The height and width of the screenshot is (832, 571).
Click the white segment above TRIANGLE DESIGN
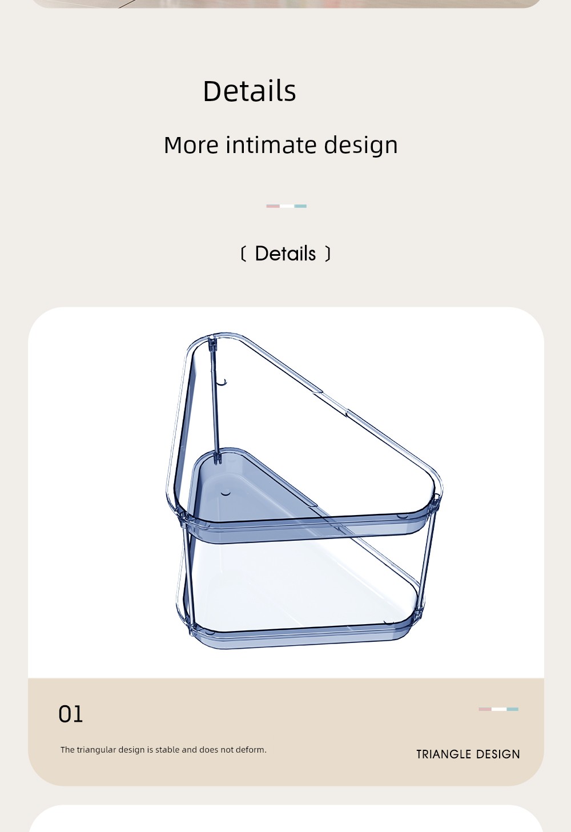pyautogui.click(x=499, y=709)
